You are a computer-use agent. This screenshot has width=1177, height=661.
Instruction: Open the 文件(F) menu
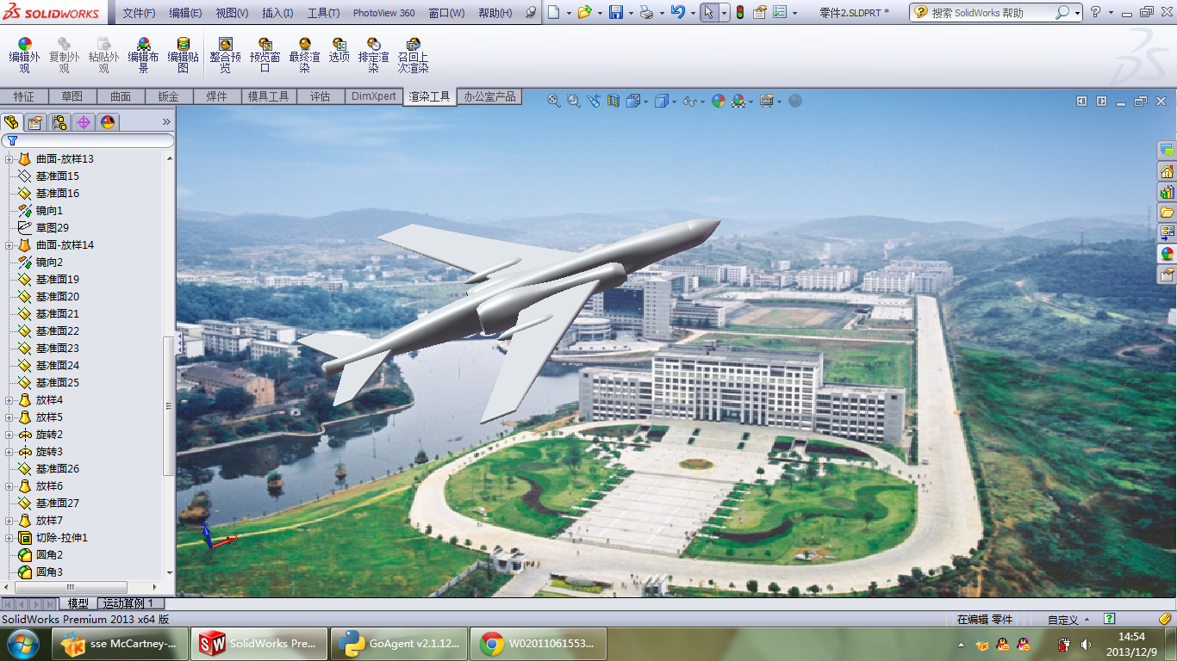click(x=139, y=13)
